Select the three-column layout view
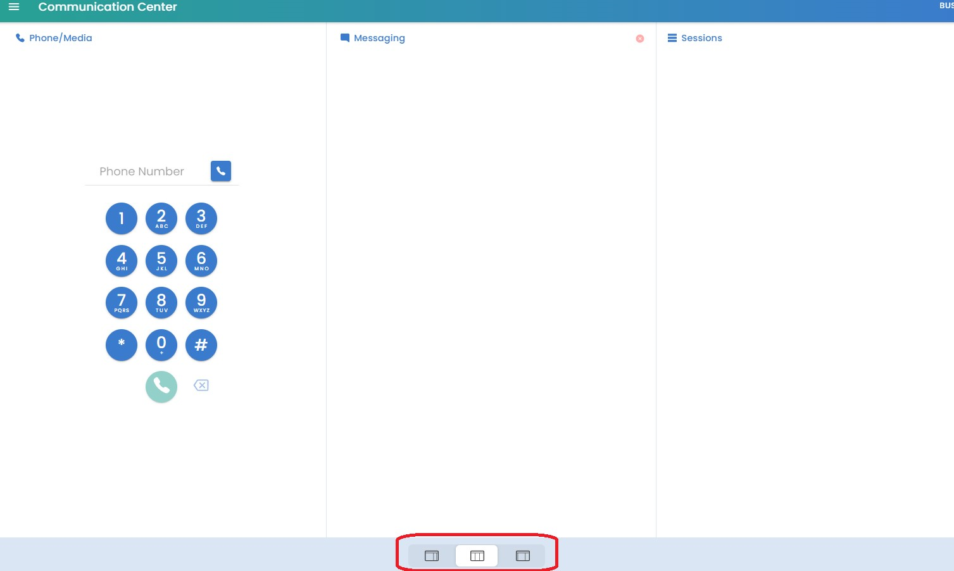 477,556
